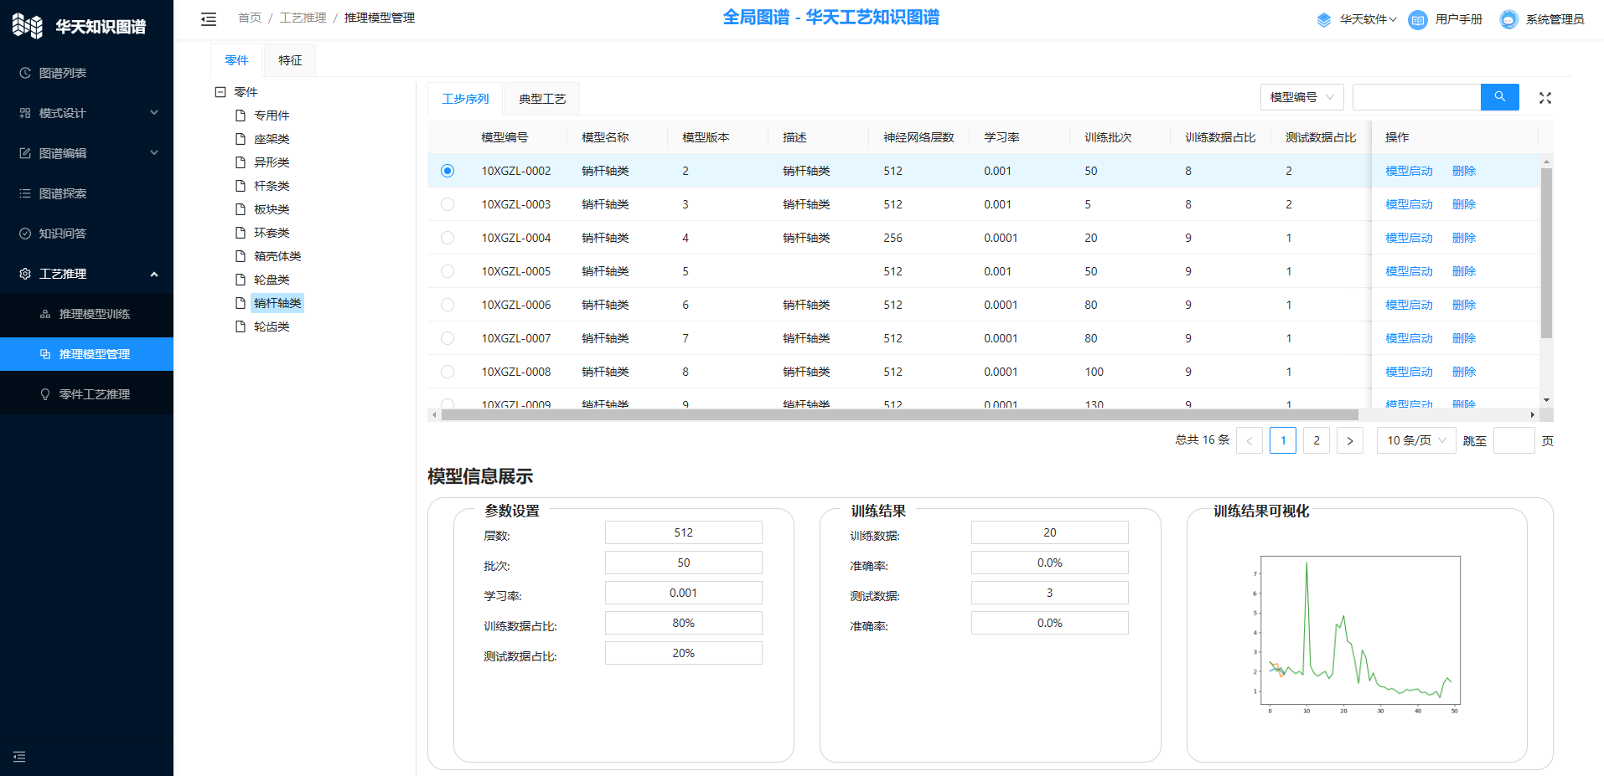1604x776 pixels.
Task: Click the bottom-left sidebar collapse icon
Action: [19, 757]
